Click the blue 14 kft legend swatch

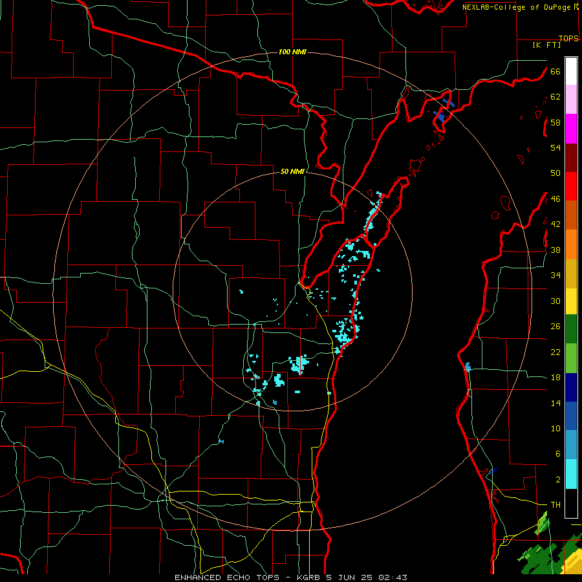(x=571, y=416)
